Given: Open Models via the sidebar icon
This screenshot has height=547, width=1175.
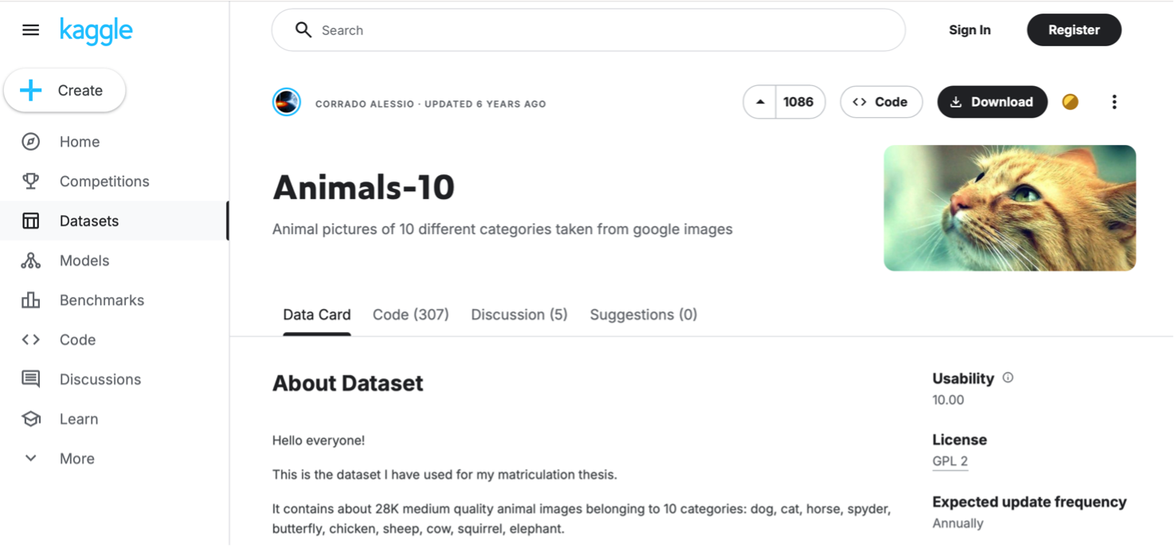Looking at the screenshot, I should [x=30, y=260].
